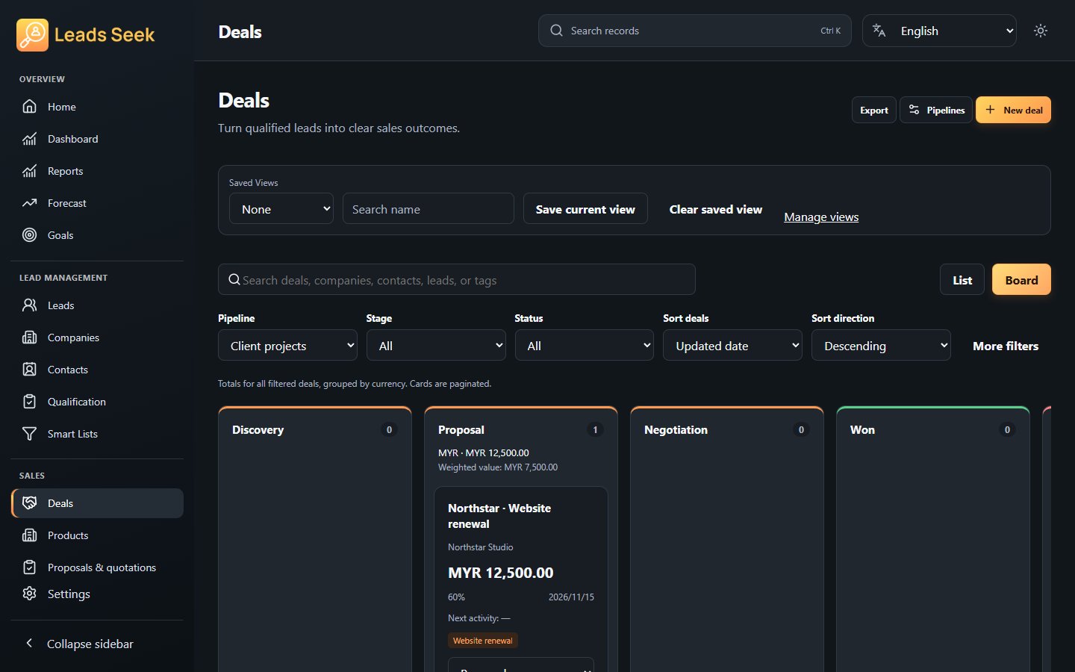Click Save current view

click(585, 209)
